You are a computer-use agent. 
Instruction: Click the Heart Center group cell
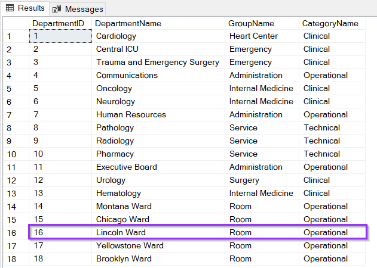click(x=262, y=36)
